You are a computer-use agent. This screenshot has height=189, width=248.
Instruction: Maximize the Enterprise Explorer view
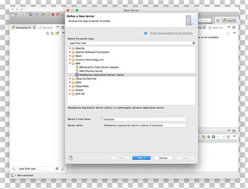click(x=63, y=27)
